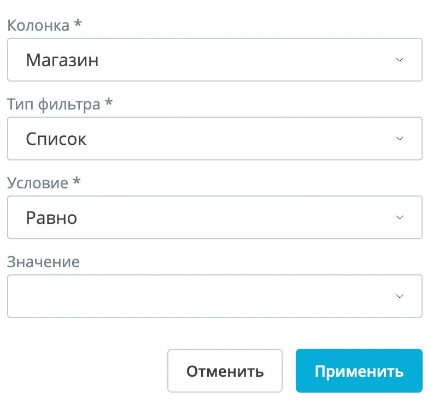Click the selected Список value text
433x403 pixels.
pos(56,139)
